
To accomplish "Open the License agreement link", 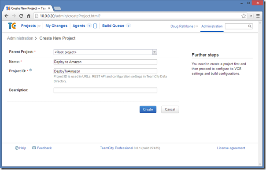I will [231, 148].
